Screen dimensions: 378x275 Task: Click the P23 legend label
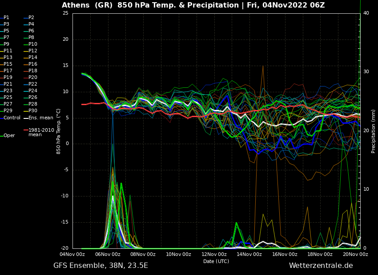6,90
